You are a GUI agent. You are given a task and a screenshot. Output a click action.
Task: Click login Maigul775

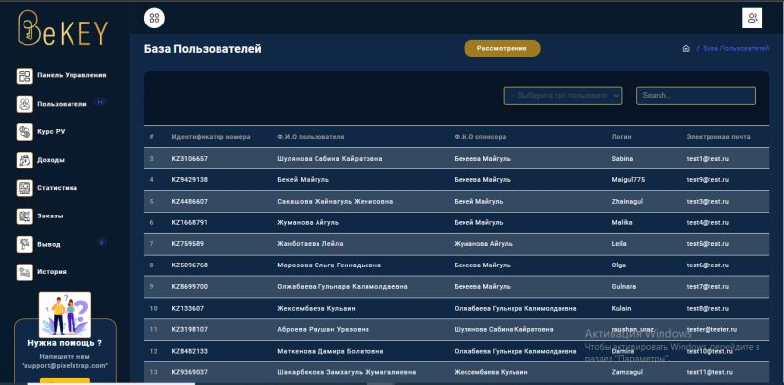(628, 180)
